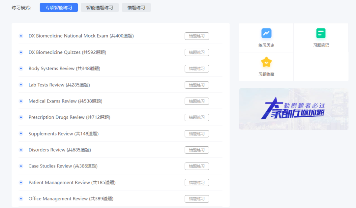Click the 大家都在做的题 banner
This screenshot has height=208, width=356.
(294, 109)
